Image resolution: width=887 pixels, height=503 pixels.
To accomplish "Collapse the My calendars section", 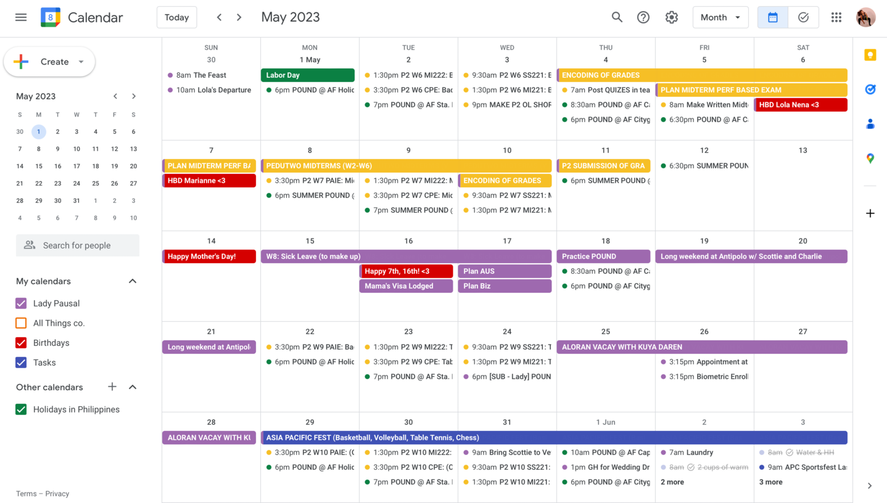I will (x=133, y=281).
